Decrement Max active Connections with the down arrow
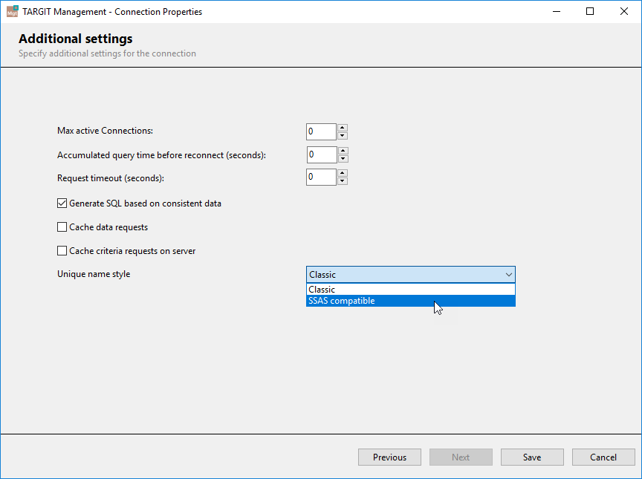Screen dimensions: 642x479 [x=342, y=134]
